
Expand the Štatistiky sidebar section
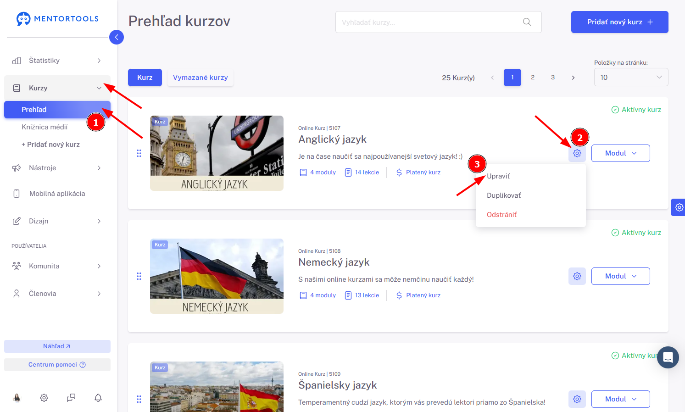pos(57,61)
